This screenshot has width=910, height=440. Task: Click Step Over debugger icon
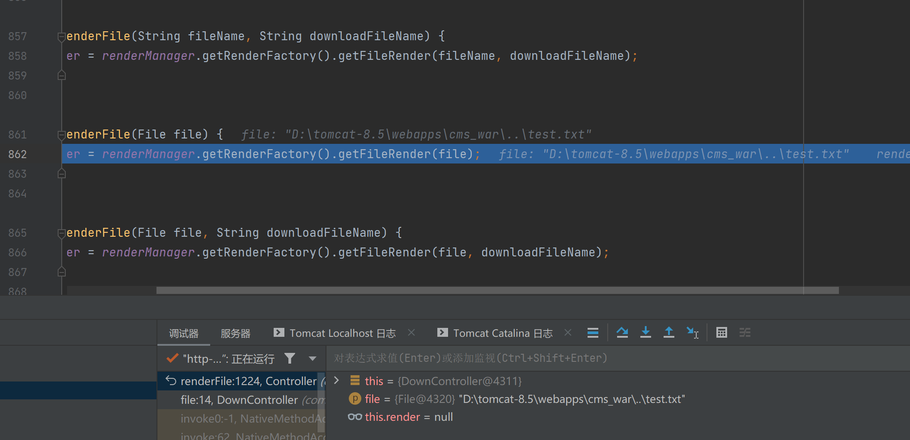[x=622, y=333]
